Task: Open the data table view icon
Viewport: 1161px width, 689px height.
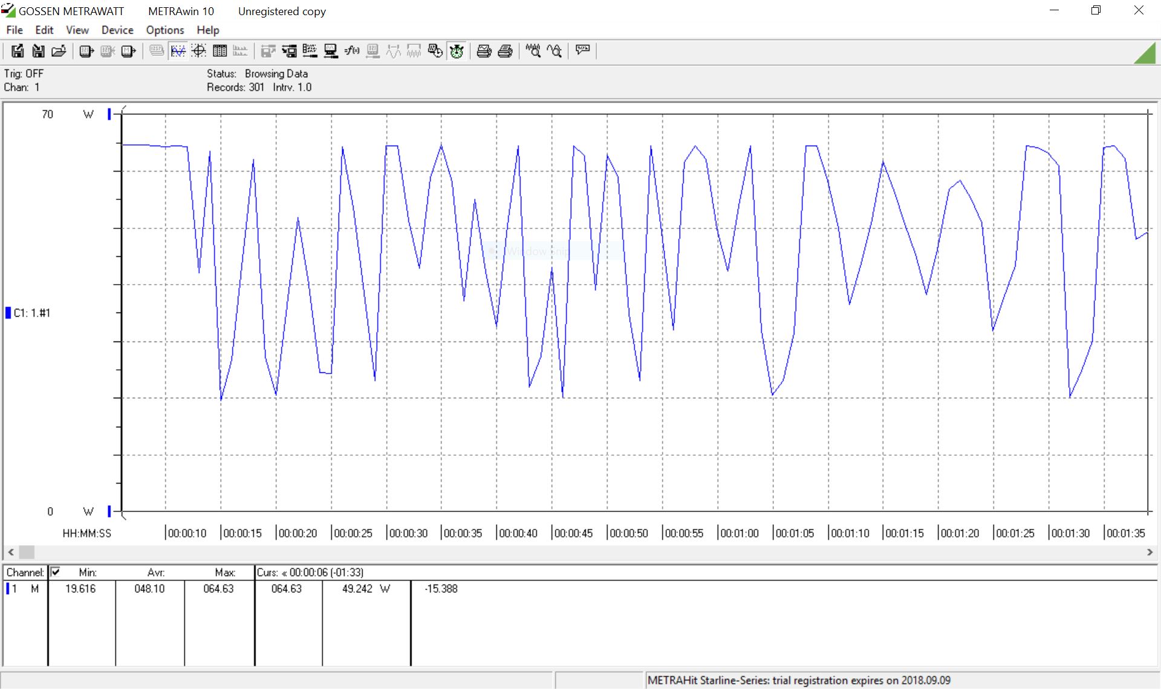Action: pos(220,51)
